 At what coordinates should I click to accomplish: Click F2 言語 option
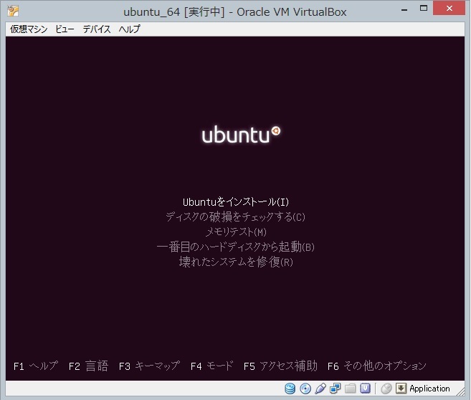point(88,366)
